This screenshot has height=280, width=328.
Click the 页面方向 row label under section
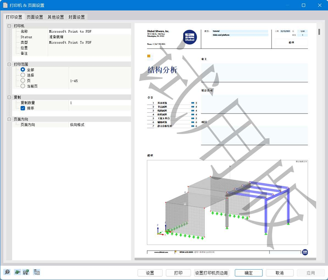click(x=28, y=125)
